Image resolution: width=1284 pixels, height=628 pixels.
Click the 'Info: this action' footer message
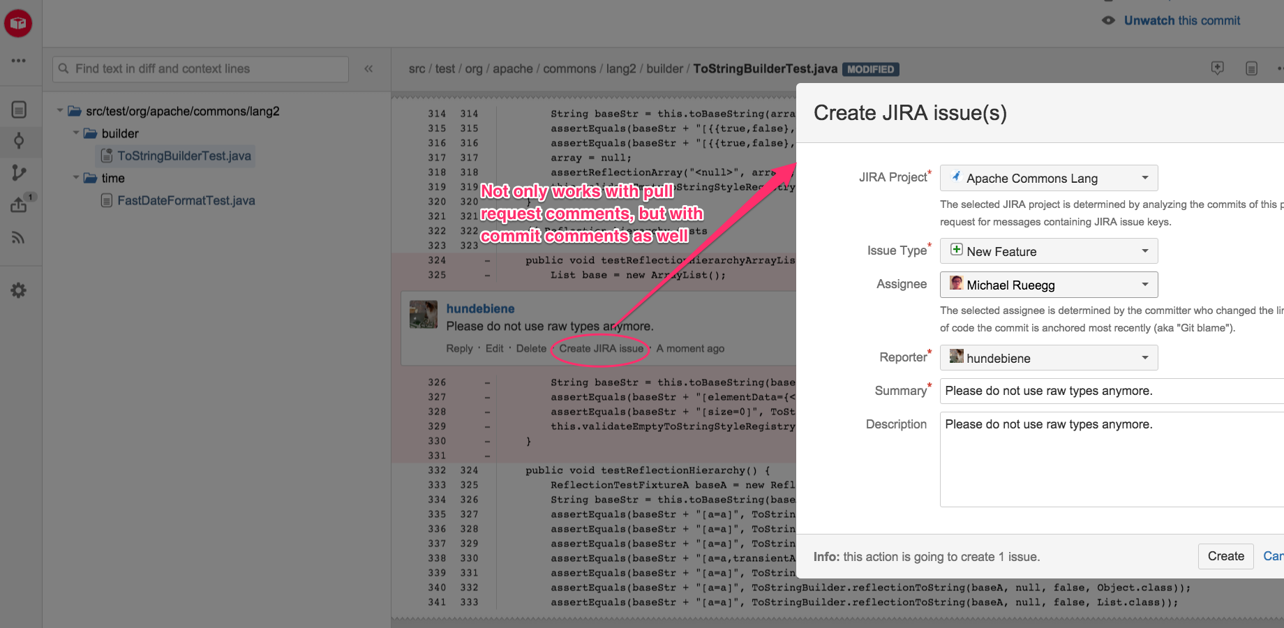(x=927, y=557)
